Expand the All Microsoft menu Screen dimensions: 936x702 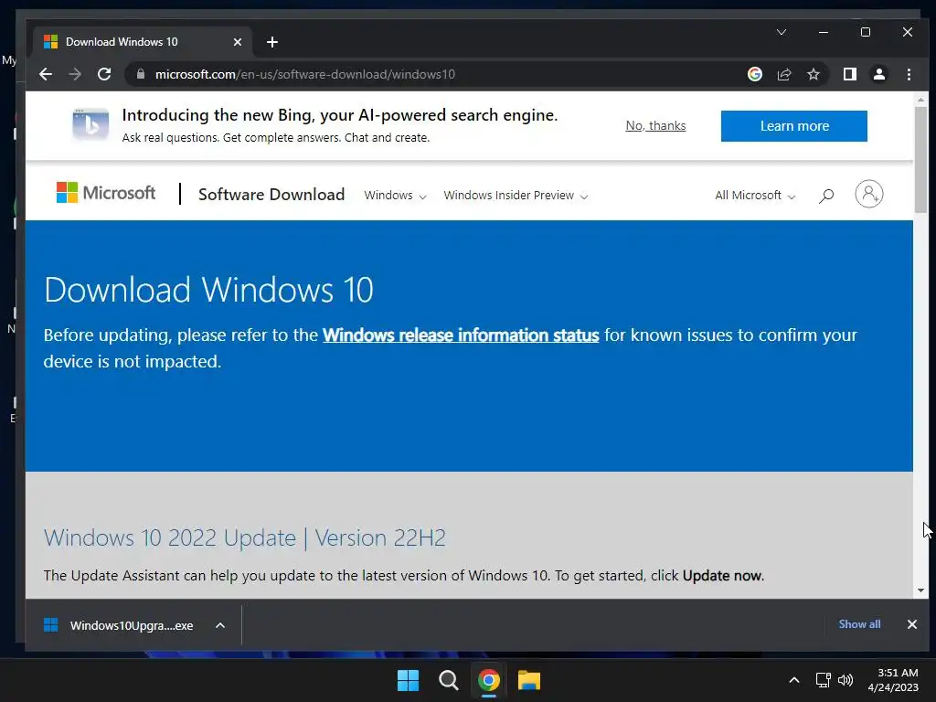(x=755, y=196)
